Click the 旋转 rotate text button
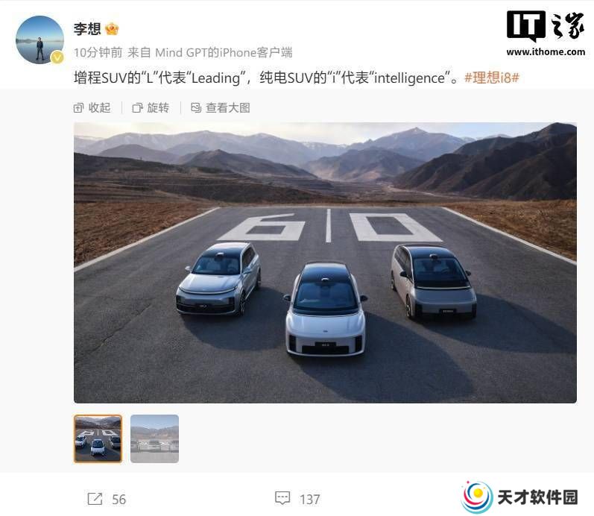Image resolution: width=594 pixels, height=516 pixels. (158, 108)
